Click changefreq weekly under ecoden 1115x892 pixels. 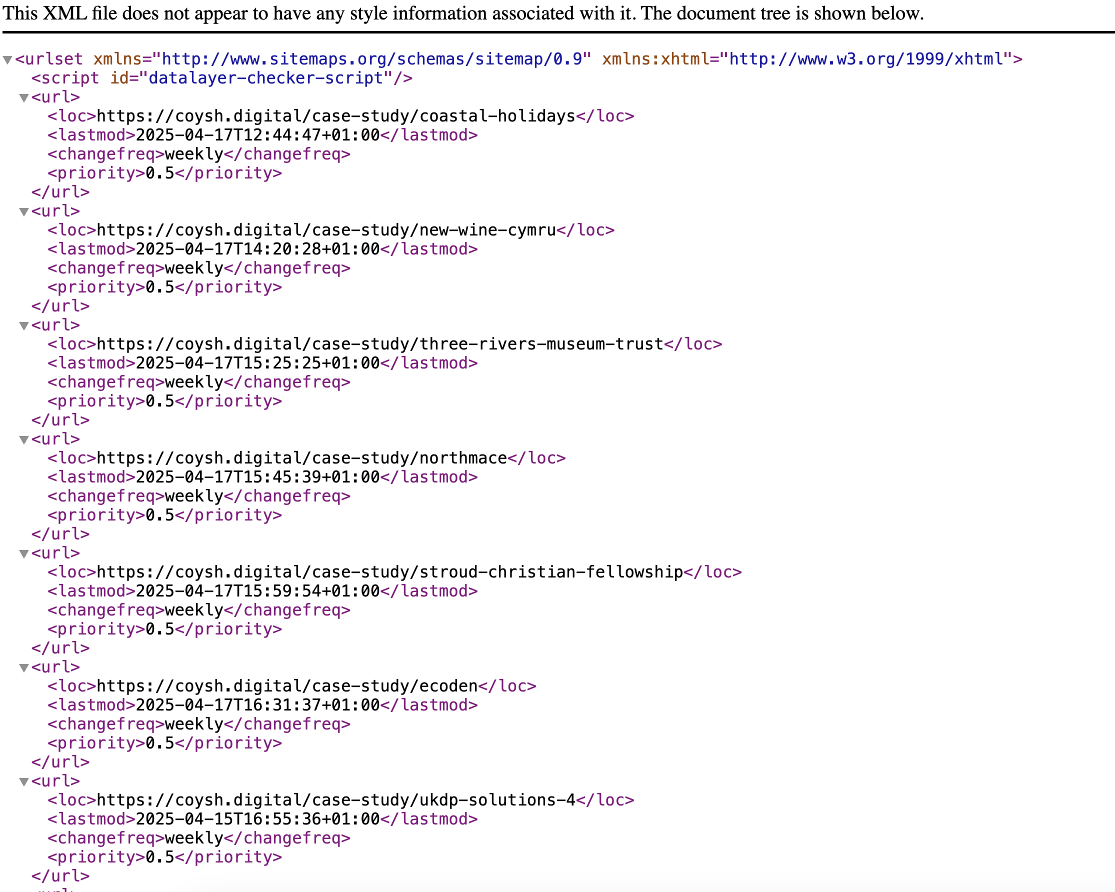(194, 724)
